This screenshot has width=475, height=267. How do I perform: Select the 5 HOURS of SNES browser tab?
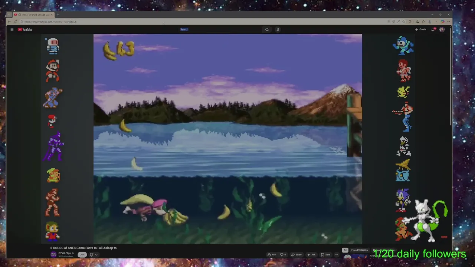[x=34, y=14]
